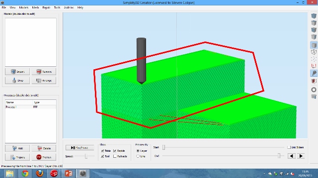Select Line preview radio button
318x178 pixels.
click(138, 156)
